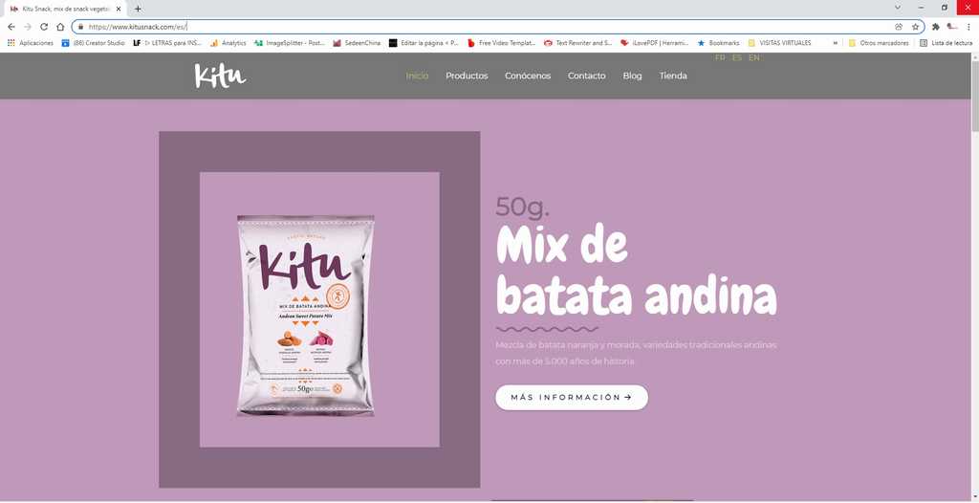Go to Inicio in site menu
Viewport: 979px width, 503px height.
coord(417,76)
